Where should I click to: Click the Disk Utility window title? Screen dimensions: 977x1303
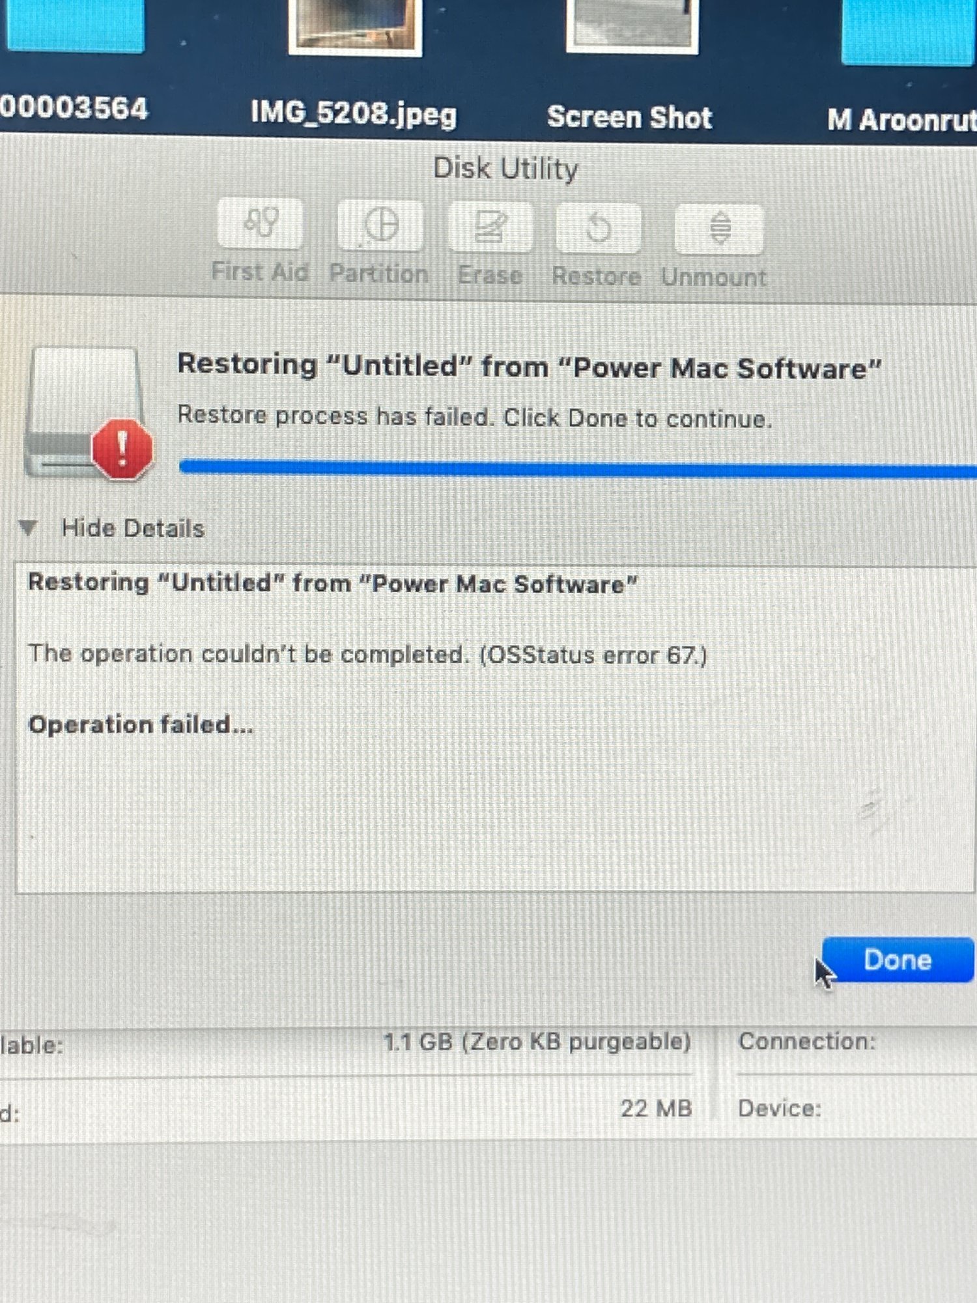click(x=505, y=169)
